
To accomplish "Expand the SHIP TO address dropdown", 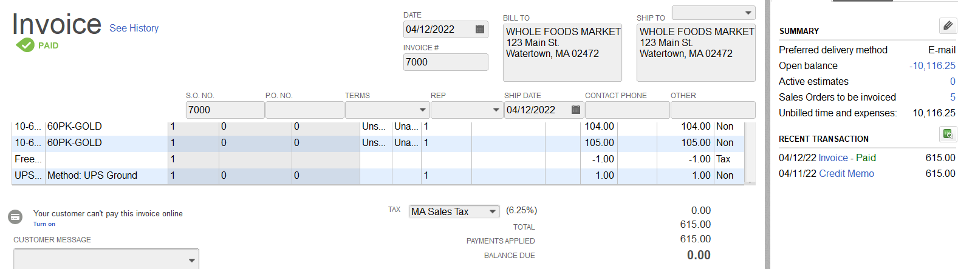I will [x=748, y=13].
